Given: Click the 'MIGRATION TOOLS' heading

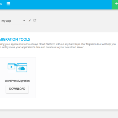Looking at the screenshot, I should click(15, 39).
